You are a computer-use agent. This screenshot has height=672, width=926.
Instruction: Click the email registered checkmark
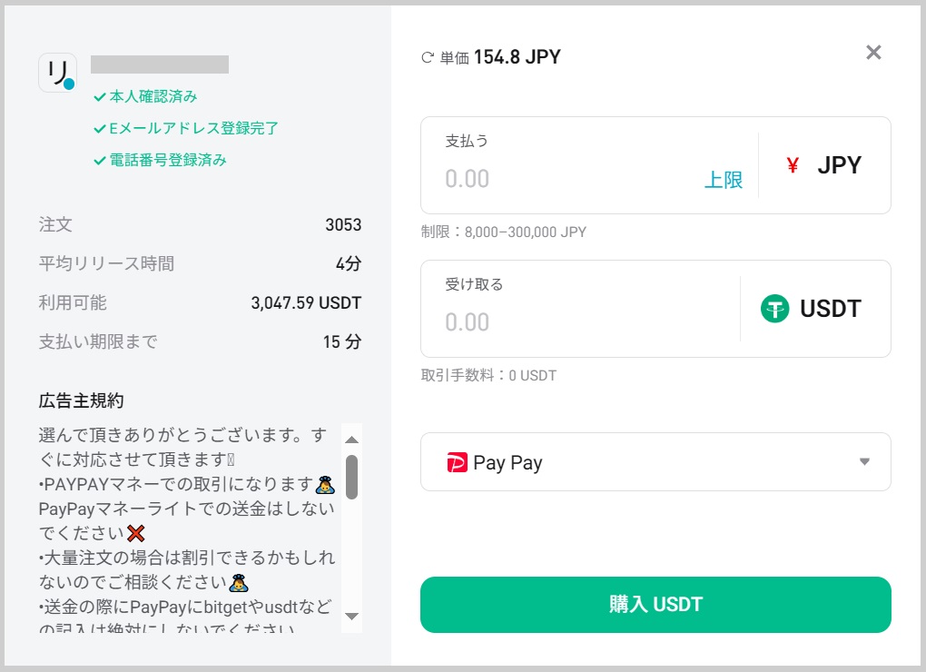100,129
